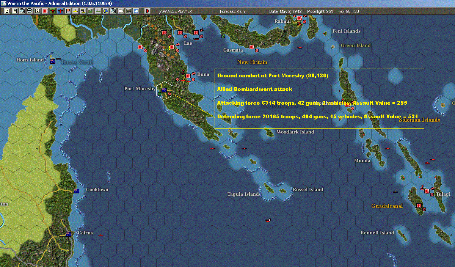455x267 pixels.
Task: Click the New Britain map label
Action: click(252, 62)
